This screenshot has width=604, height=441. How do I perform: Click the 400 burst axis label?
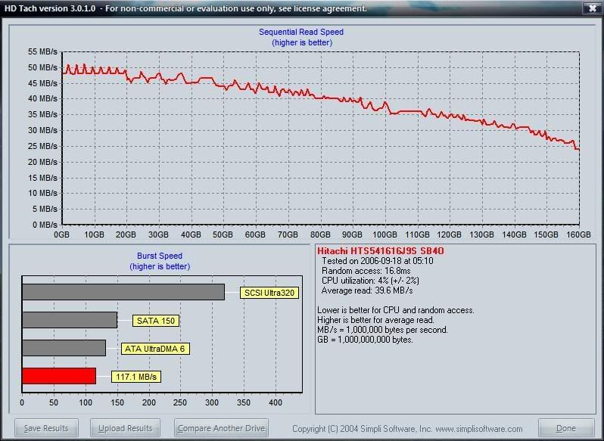pyautogui.click(x=276, y=403)
